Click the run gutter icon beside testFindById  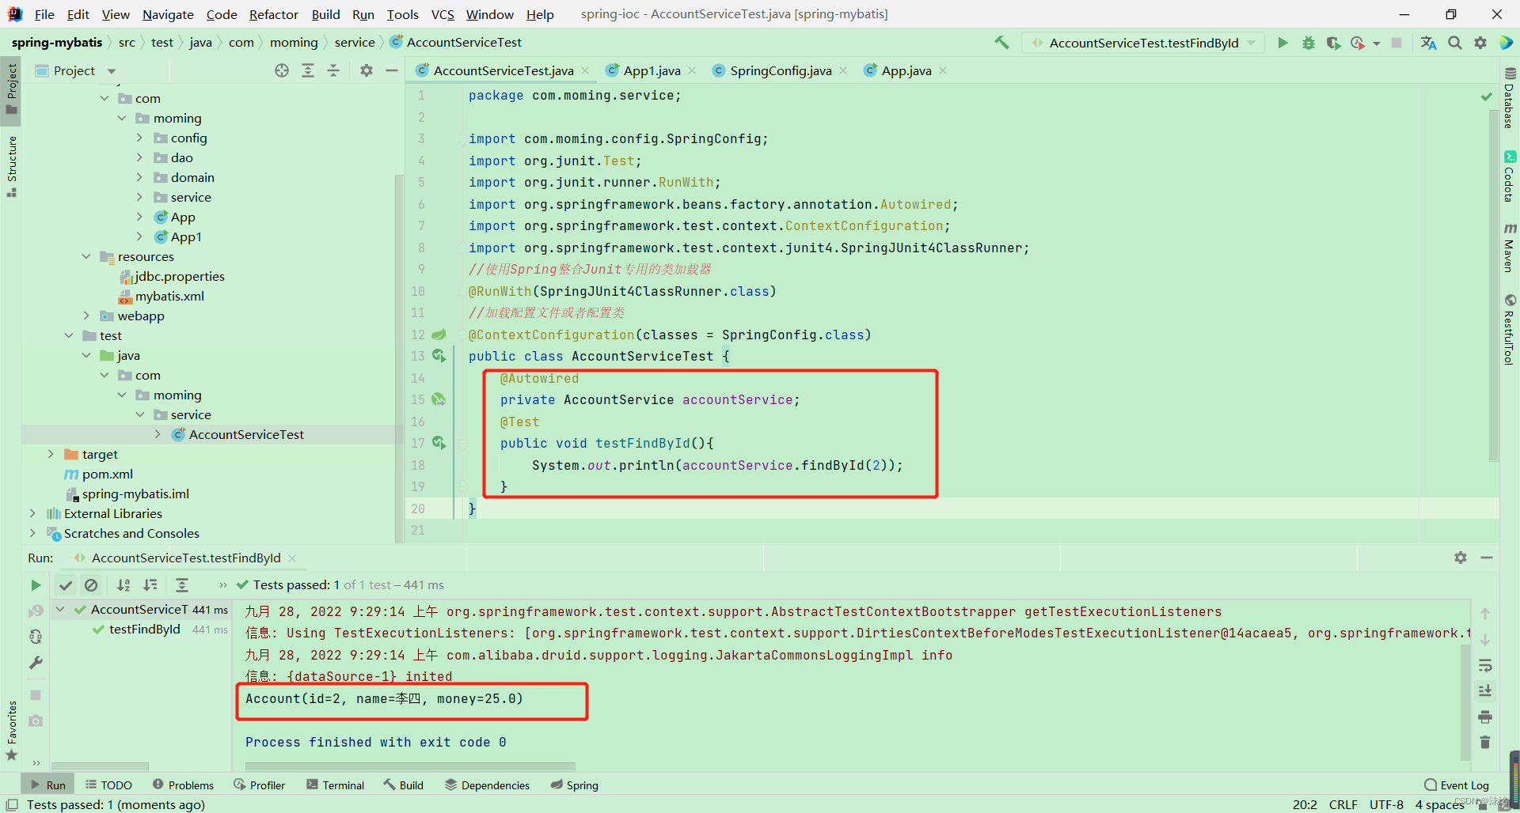[439, 443]
